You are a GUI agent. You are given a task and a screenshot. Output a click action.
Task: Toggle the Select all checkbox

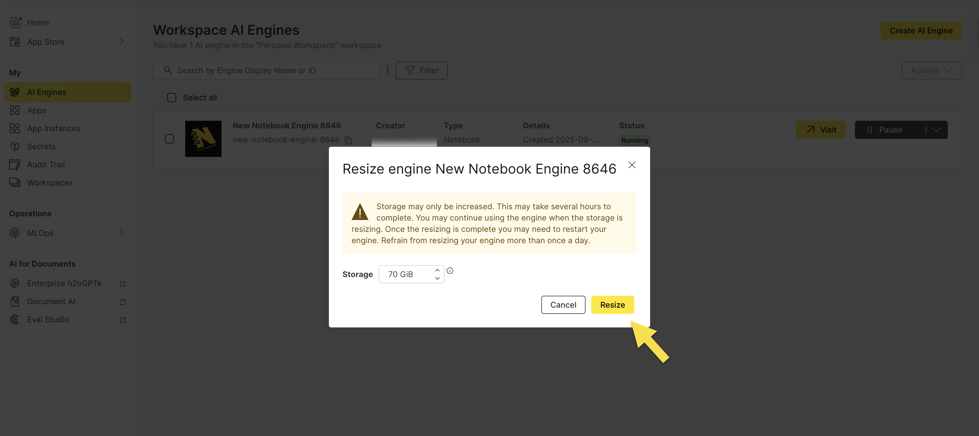172,98
